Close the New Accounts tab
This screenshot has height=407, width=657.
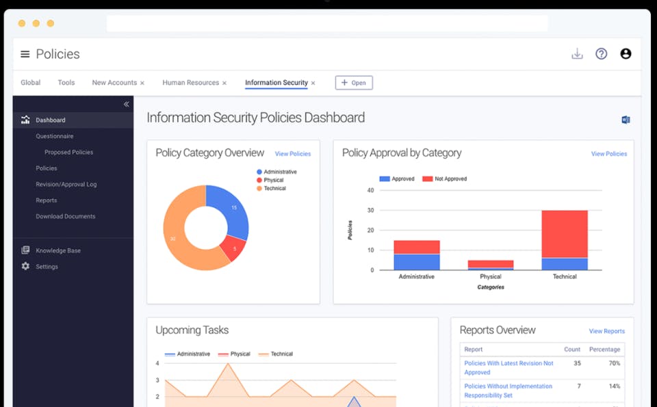coord(142,83)
